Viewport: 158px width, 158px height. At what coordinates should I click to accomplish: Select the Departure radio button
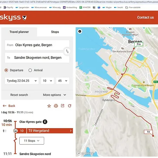[6, 70]
